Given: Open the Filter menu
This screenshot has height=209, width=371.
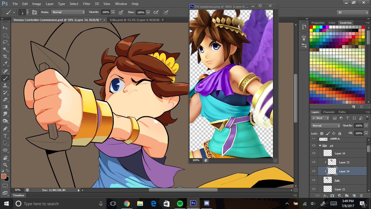Looking at the screenshot, I should [x=86, y=4].
